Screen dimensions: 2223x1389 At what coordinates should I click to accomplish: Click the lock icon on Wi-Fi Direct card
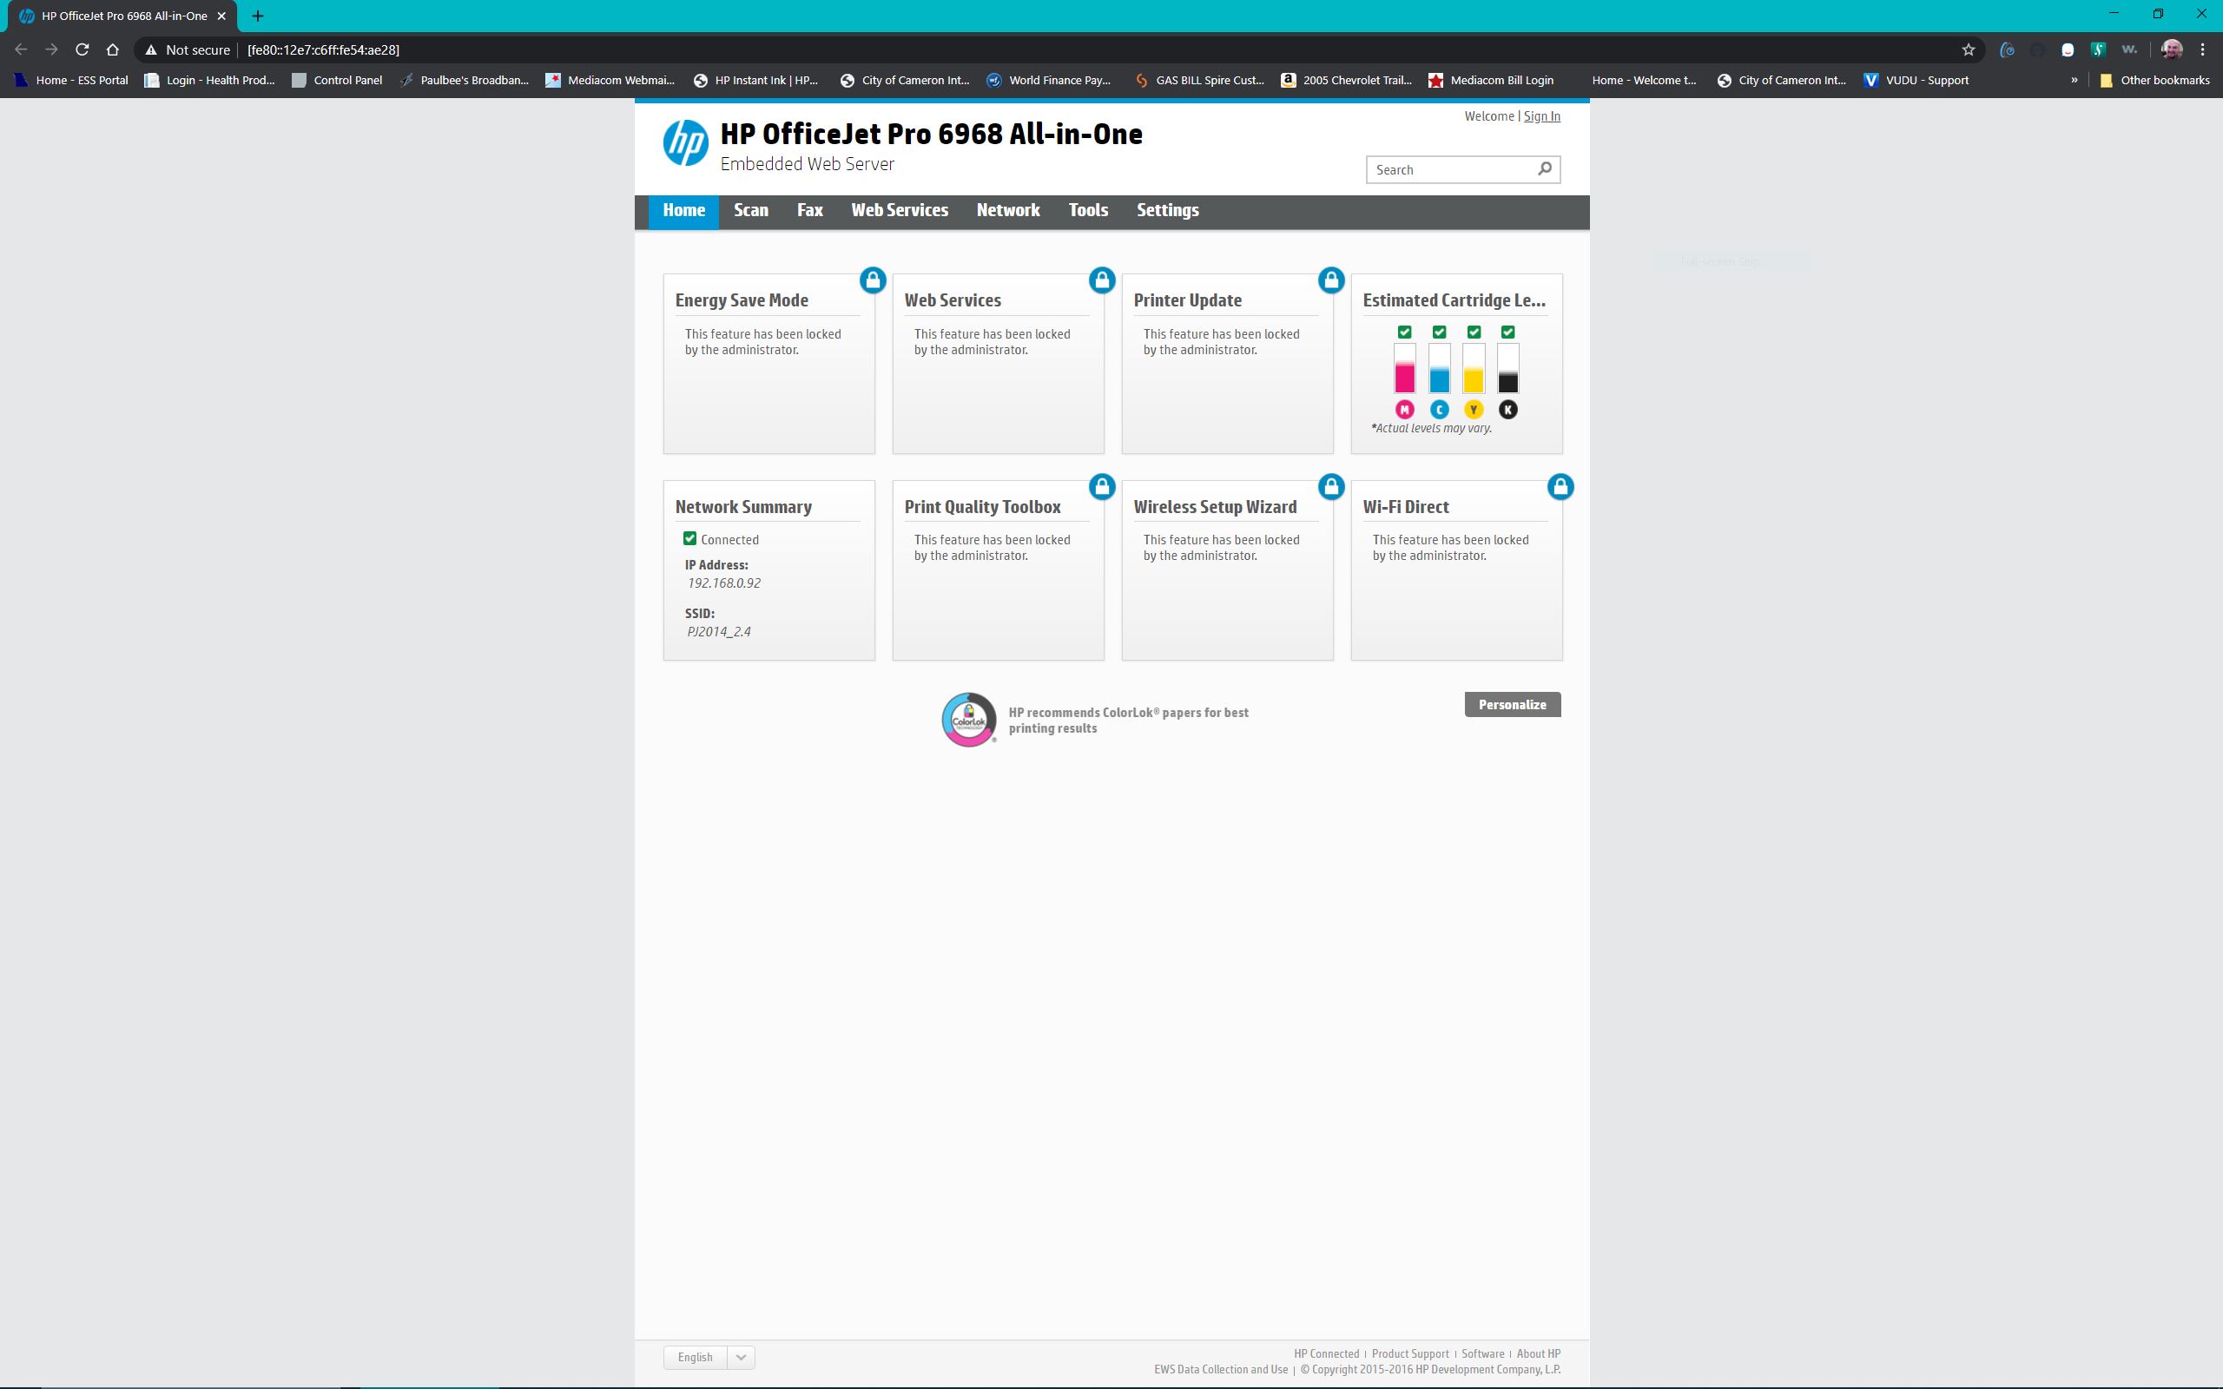(1560, 487)
